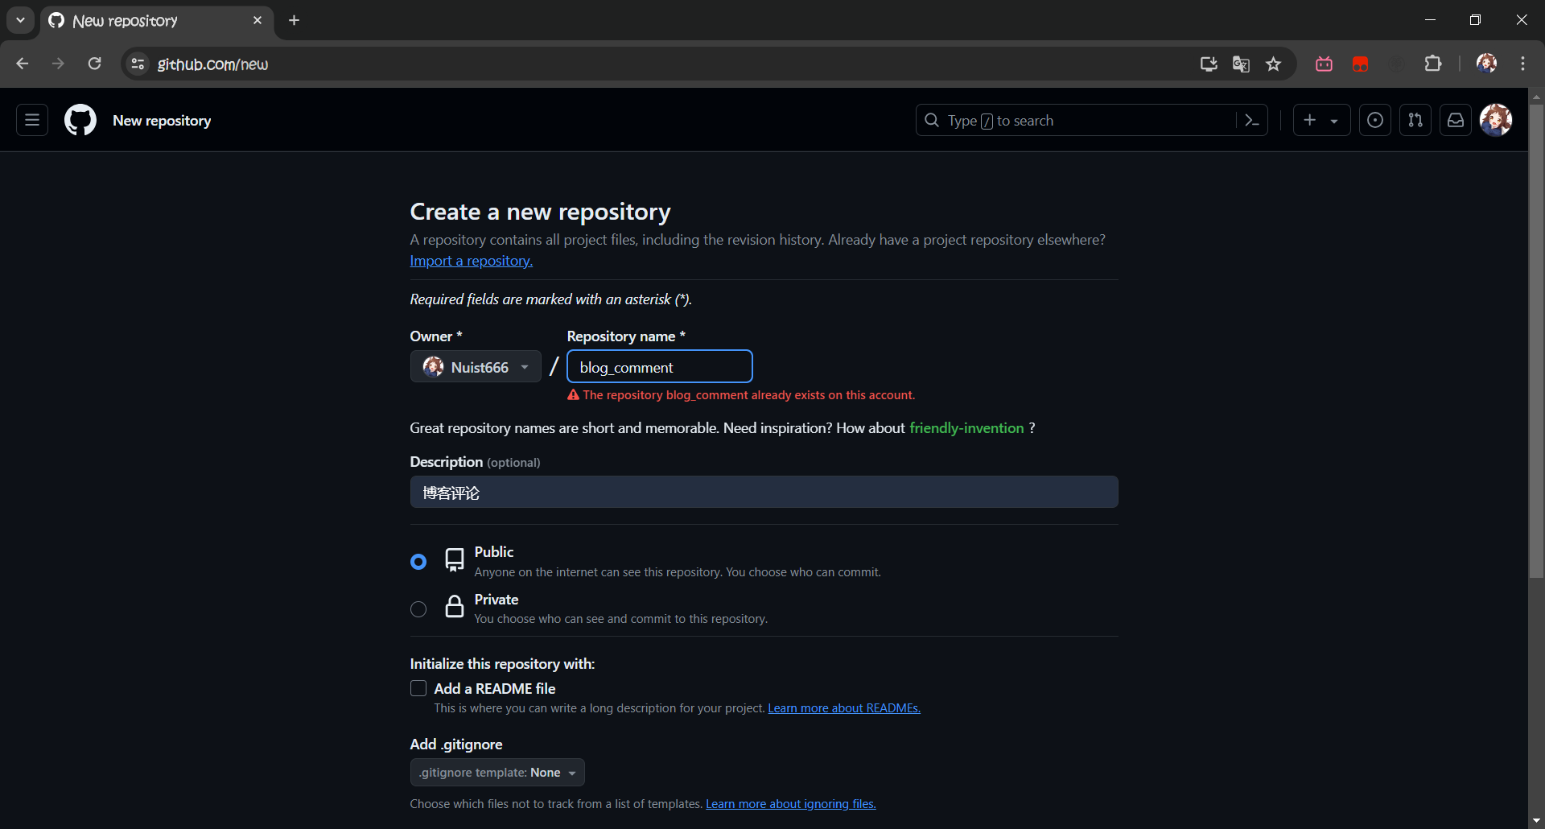The height and width of the screenshot is (829, 1545).
Task: Open the Pull requests icon in header
Action: [1415, 120]
